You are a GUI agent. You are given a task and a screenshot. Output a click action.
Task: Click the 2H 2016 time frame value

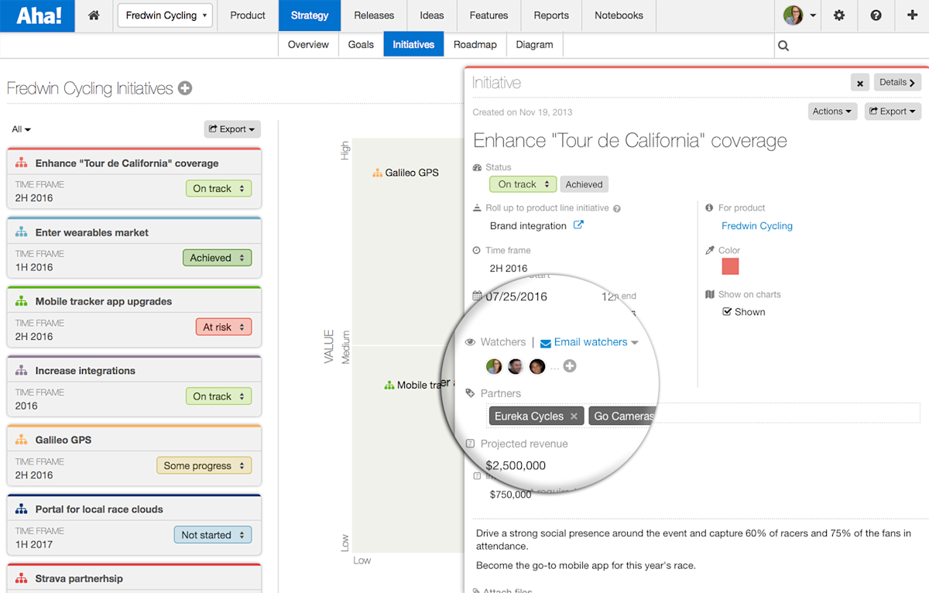tap(509, 269)
